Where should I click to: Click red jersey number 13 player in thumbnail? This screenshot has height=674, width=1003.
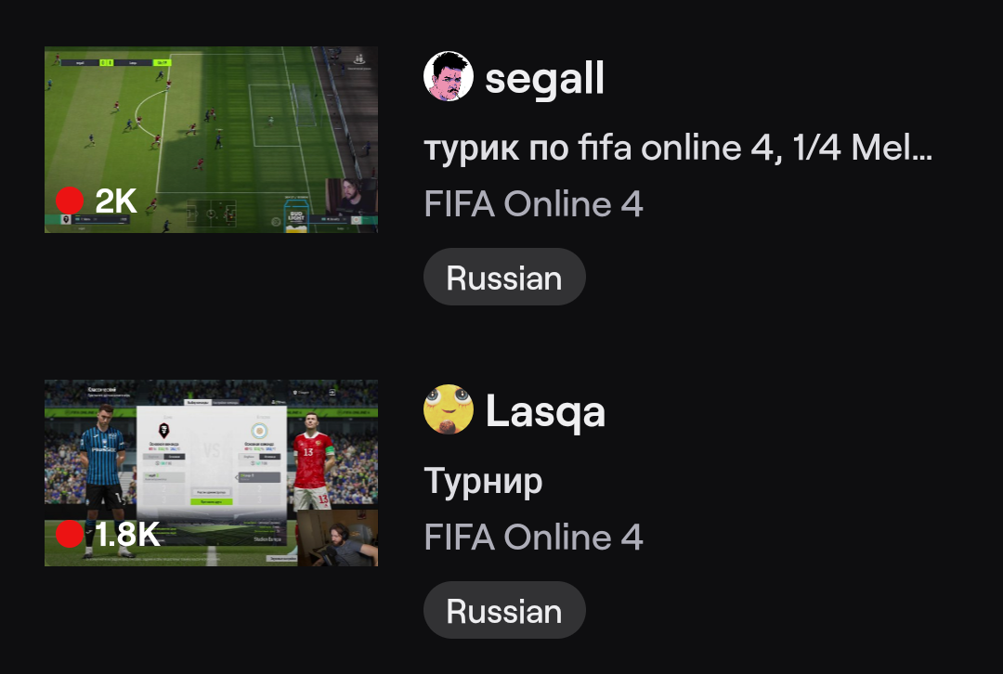[312, 460]
